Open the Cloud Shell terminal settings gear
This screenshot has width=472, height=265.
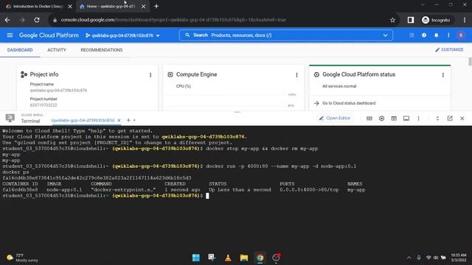381,119
